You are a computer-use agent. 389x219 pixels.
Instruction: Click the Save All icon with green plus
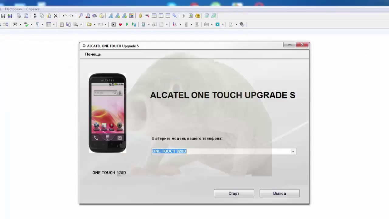10,16
